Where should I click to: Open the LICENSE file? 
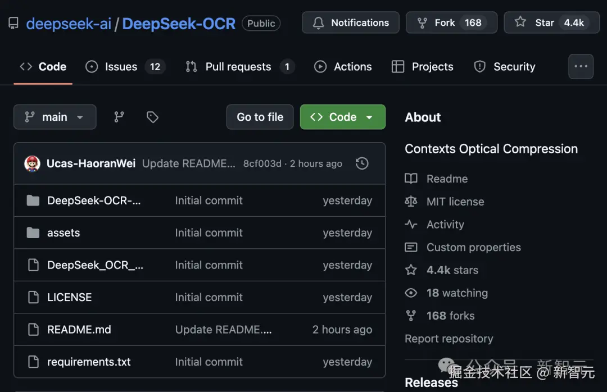69,297
